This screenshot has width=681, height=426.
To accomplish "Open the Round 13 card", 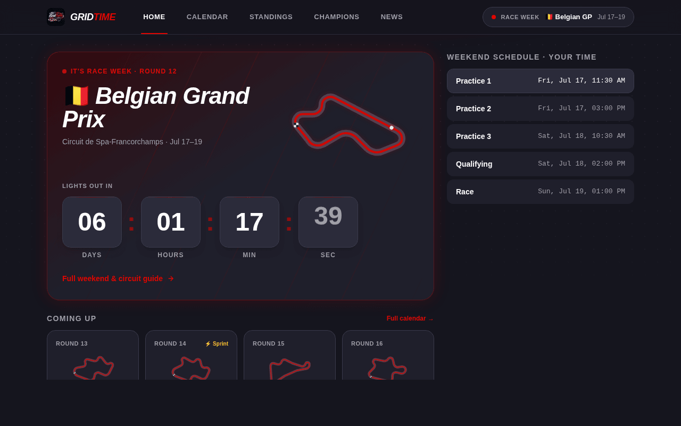I will click(x=93, y=355).
